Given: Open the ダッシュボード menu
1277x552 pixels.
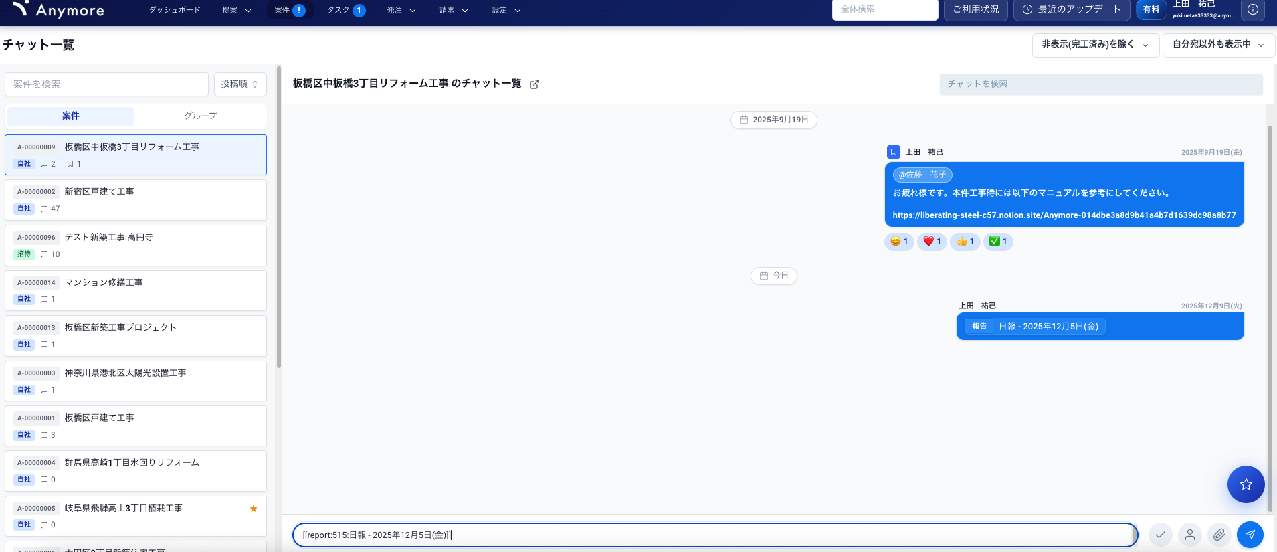Looking at the screenshot, I should point(175,10).
